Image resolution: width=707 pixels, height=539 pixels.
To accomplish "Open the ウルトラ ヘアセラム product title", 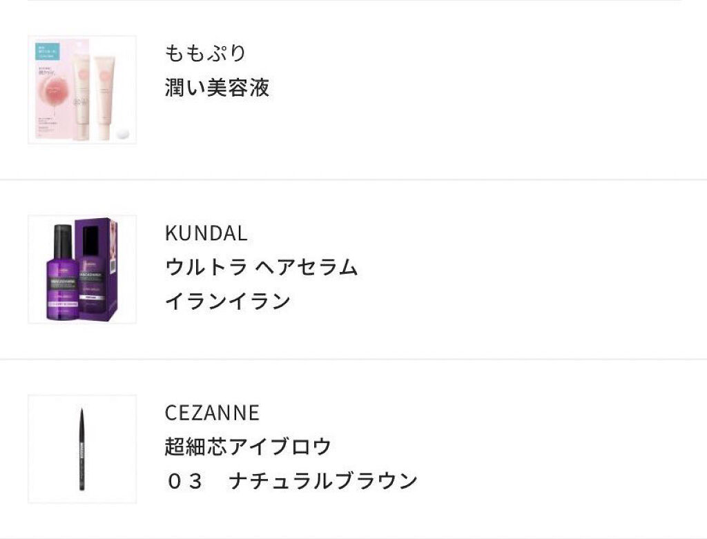I will tap(261, 267).
